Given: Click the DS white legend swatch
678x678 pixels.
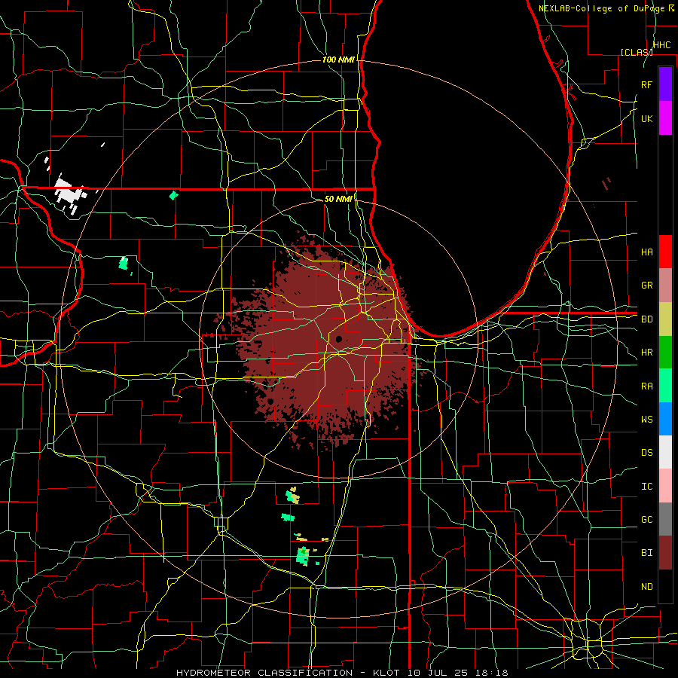Looking at the screenshot, I should point(665,452).
